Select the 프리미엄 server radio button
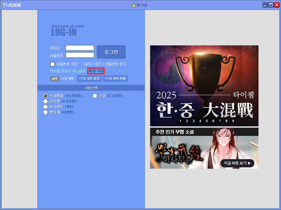Image resolution: width=281 pixels, height=210 pixels. (45, 96)
